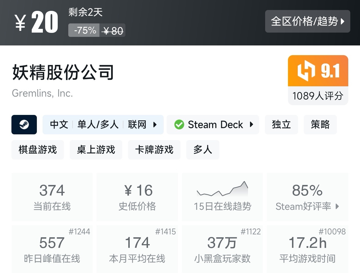Click the 昨日峰值在线 557 card
The width and height of the screenshot is (360, 273).
point(52,249)
